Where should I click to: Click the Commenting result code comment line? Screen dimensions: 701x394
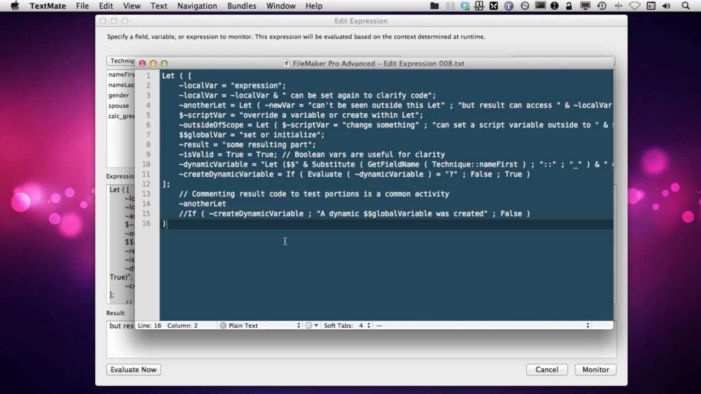point(314,194)
